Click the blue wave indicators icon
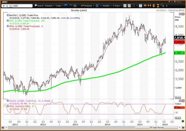The width and height of the screenshot is (186, 131). [x=97, y=5]
